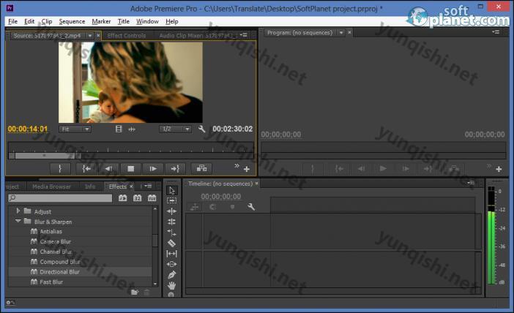
Task: Open Source clip name dropdown
Action: pos(90,35)
